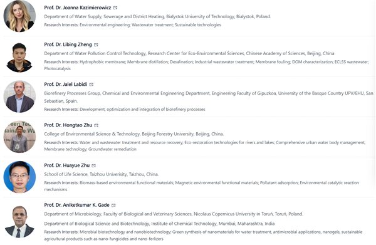Click envelope icon next to Huayue Zhu
The image size is (376, 245).
(x=94, y=165)
